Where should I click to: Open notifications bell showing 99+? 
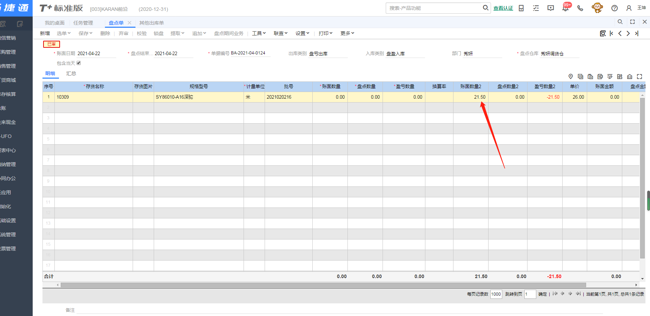[x=565, y=8]
